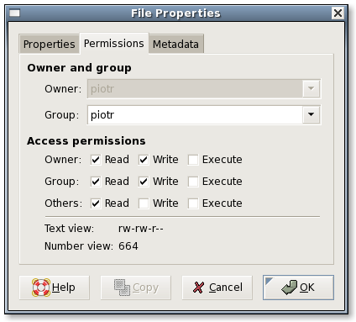356x322 pixels.
Task: Select the Permissions tab
Action: point(114,44)
